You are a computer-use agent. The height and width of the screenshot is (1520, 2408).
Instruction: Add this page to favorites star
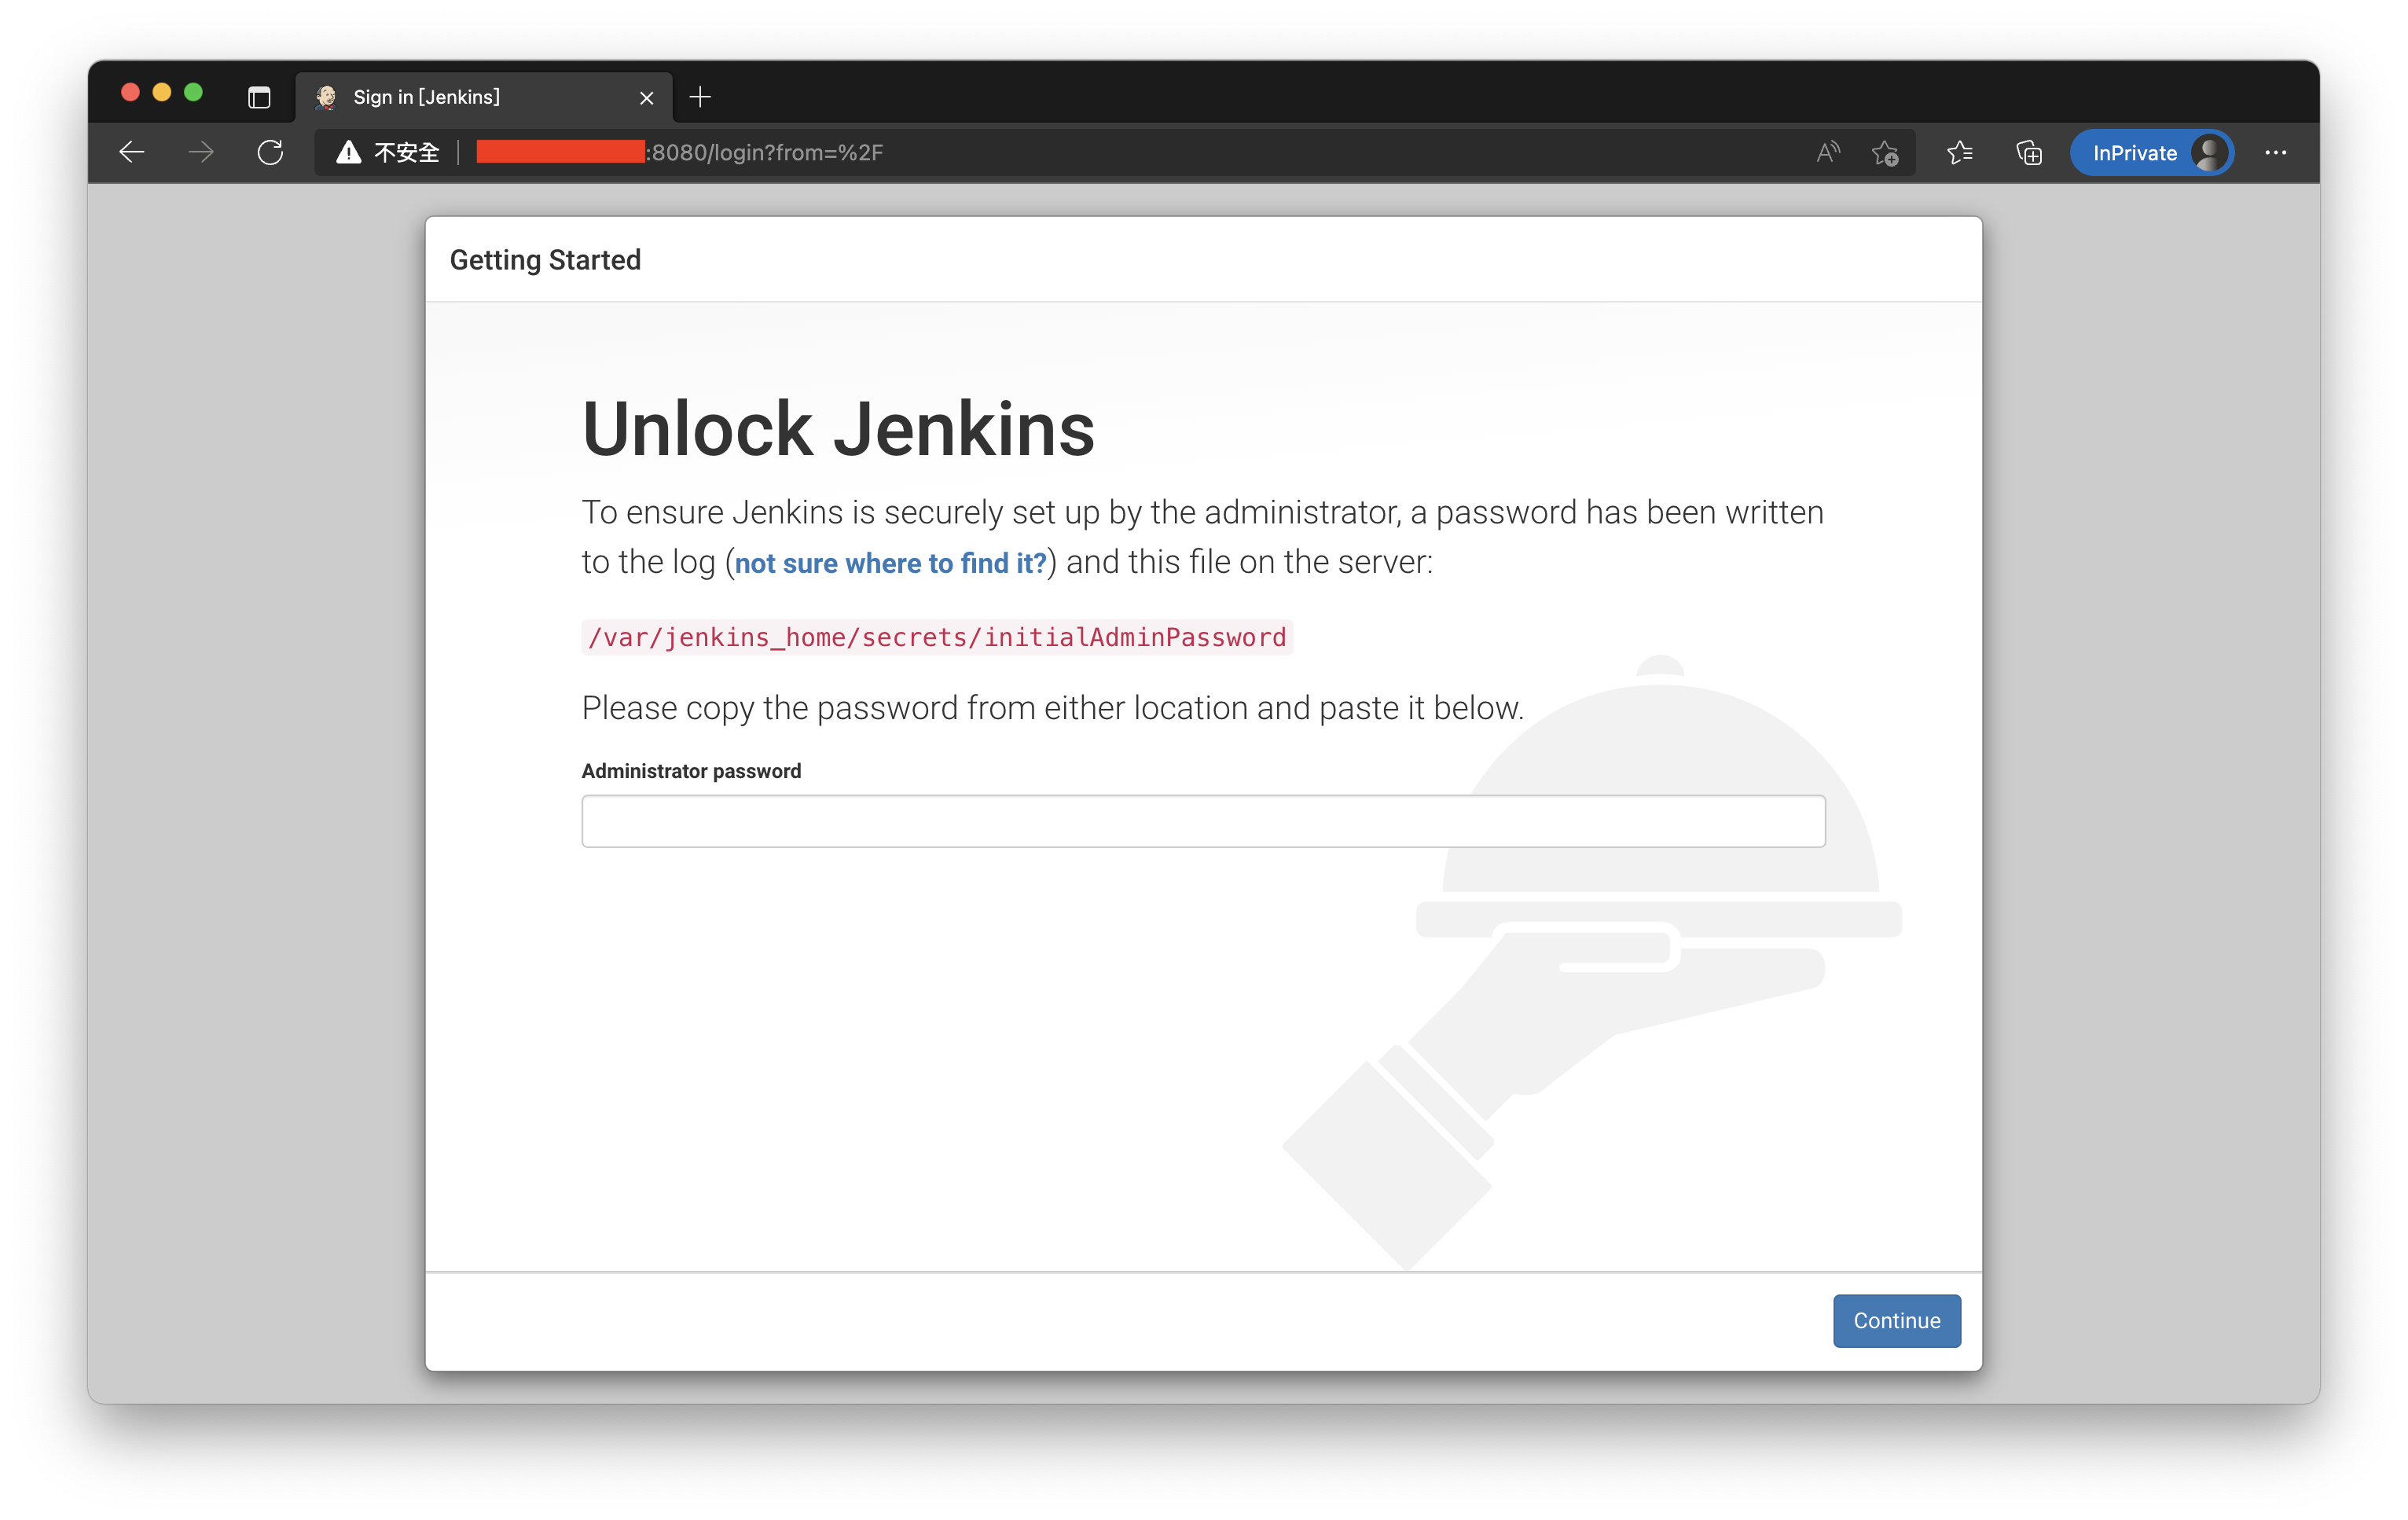pos(1885,152)
